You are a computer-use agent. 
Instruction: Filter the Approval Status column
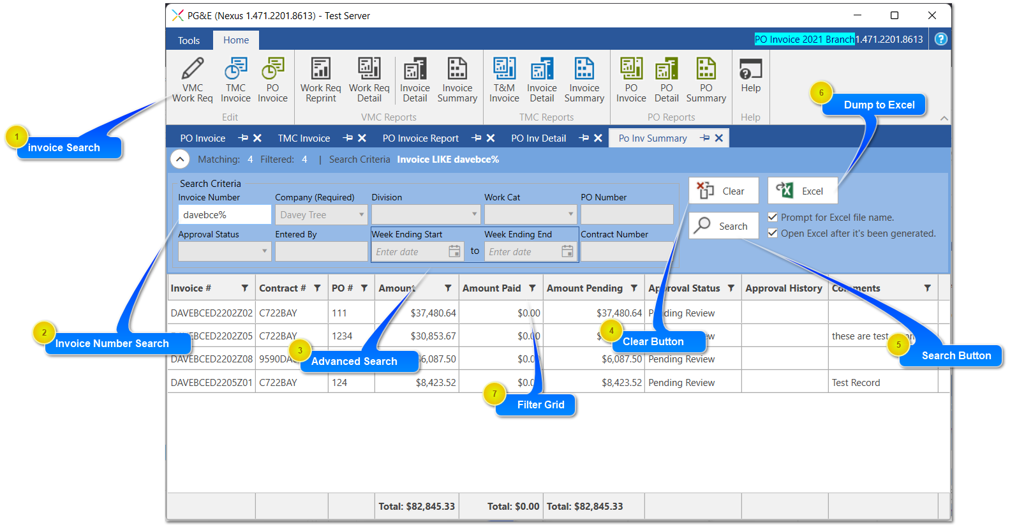(731, 288)
